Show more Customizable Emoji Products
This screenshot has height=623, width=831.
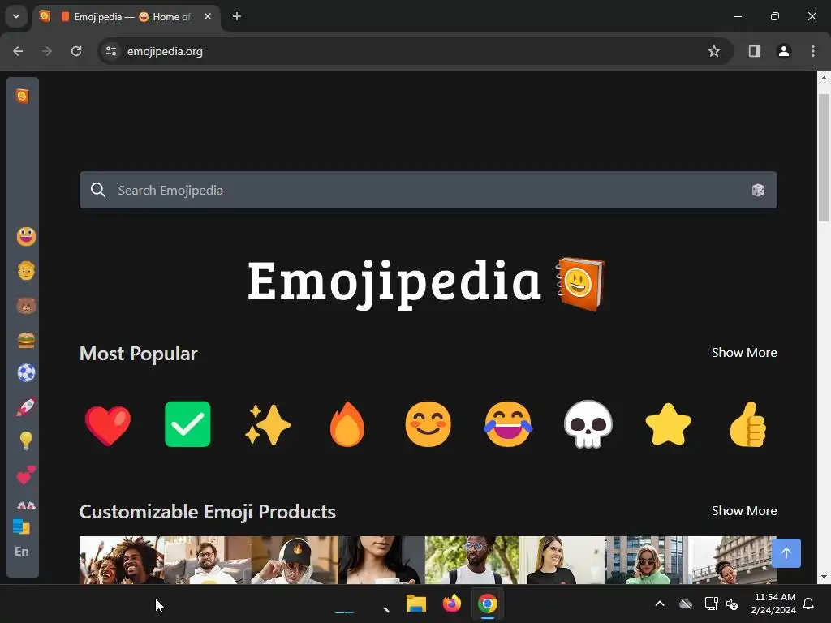coord(744,511)
